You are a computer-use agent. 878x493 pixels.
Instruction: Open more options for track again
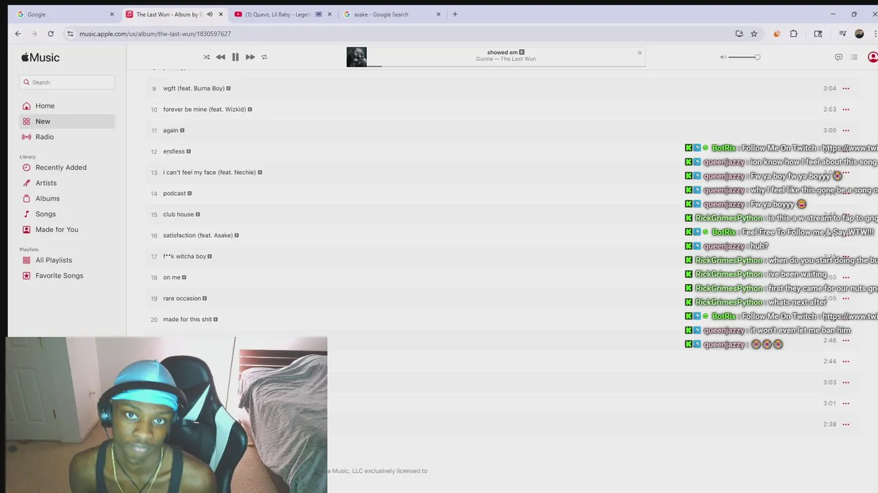click(x=846, y=130)
